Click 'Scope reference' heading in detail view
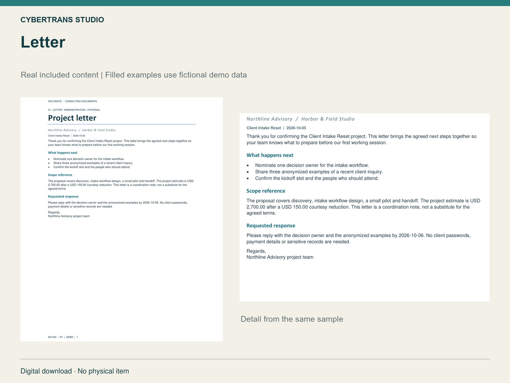This screenshot has width=510, height=383. pos(266,191)
